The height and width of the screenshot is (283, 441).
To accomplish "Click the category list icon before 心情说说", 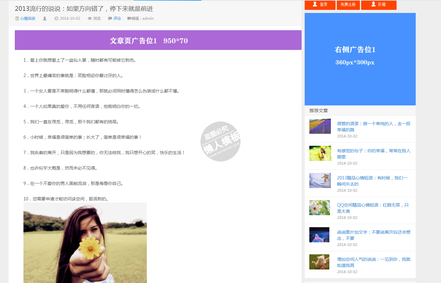I will [17, 18].
